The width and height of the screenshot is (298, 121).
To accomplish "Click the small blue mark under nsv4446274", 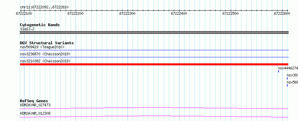I will (279, 71).
